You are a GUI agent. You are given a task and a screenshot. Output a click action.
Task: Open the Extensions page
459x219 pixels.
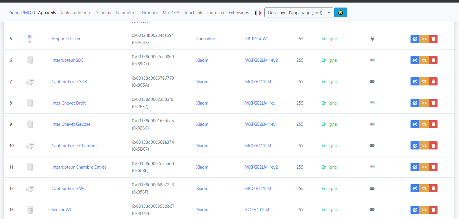tap(239, 13)
